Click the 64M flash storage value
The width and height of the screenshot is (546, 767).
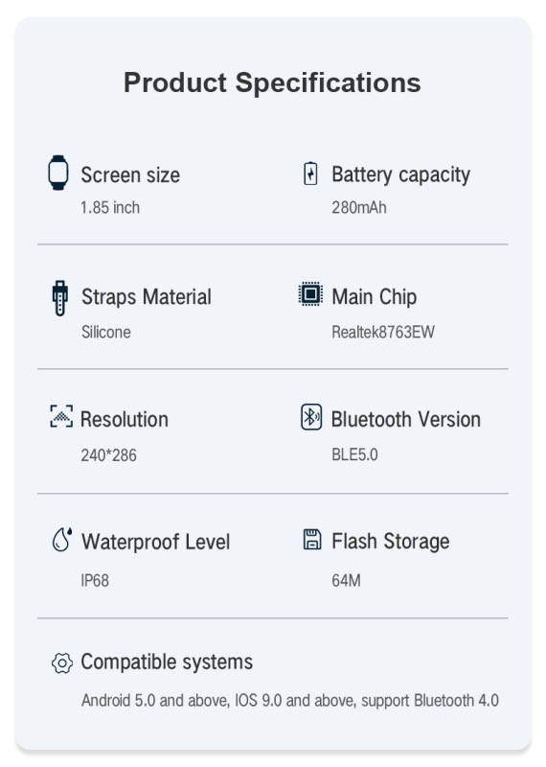coord(346,581)
